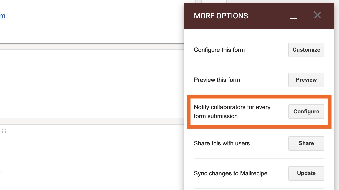This screenshot has height=190, width=339.
Task: Click Update to sync Mailrecipe
Action: (x=306, y=173)
